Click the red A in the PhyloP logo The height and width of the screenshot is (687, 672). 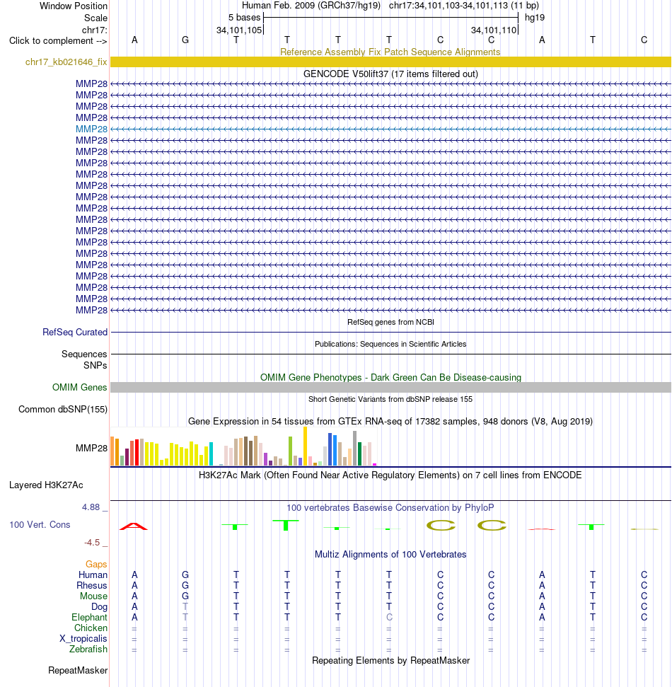pyautogui.click(x=134, y=526)
